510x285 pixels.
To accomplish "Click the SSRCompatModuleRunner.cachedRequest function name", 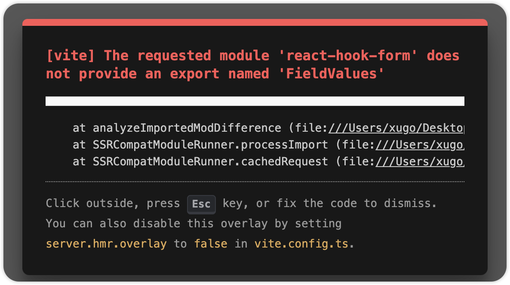I will pyautogui.click(x=210, y=162).
